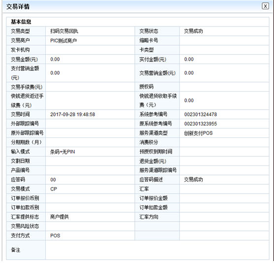Click the merchant name PIC测试商户
274x263 pixels.
[x=63, y=40]
